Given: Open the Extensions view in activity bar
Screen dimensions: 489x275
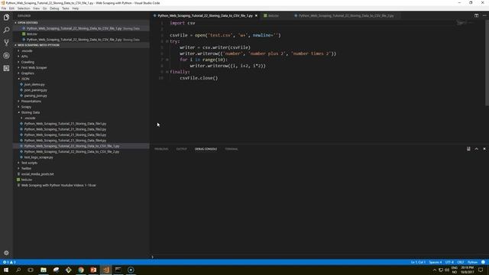Looking at the screenshot, I should click(6, 68).
